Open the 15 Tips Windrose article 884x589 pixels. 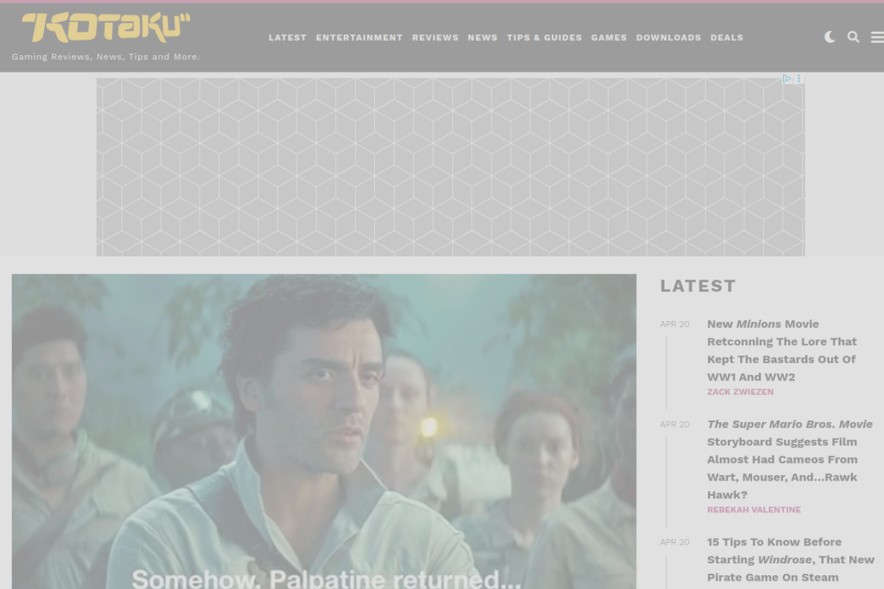point(791,559)
